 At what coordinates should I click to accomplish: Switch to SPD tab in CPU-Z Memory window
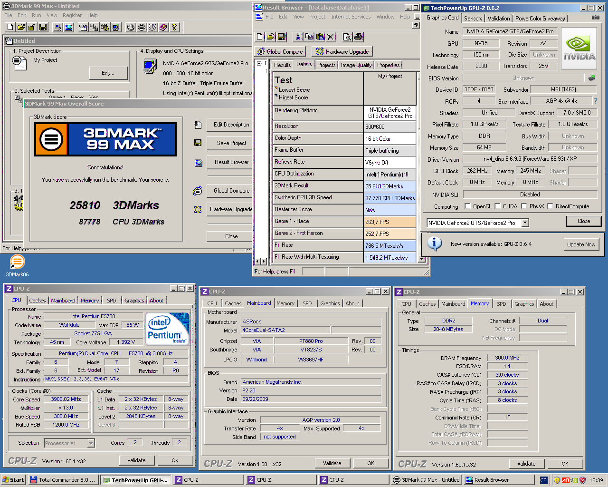click(502, 304)
